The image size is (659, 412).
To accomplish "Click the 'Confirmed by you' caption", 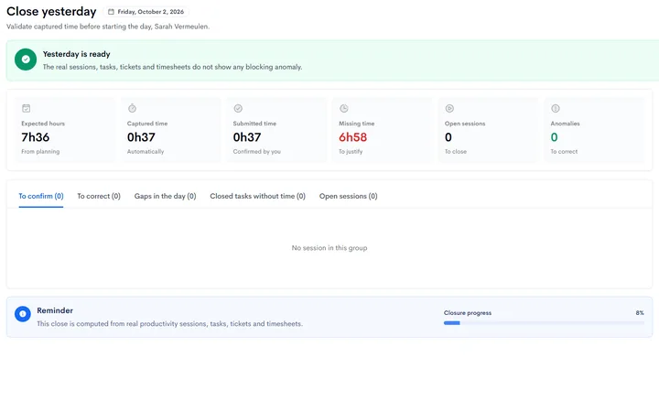I will (257, 151).
